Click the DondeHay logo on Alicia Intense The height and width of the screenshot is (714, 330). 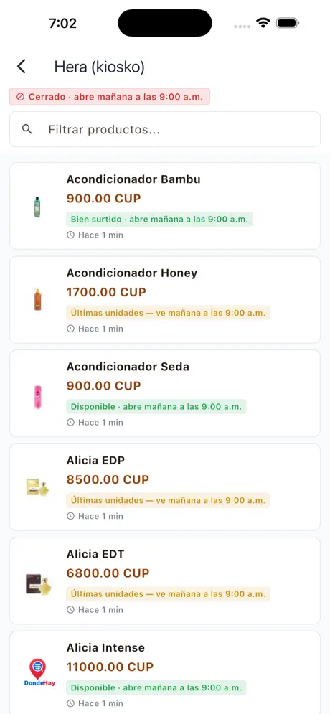point(39,672)
